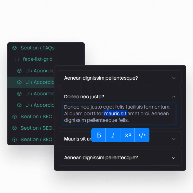The height and width of the screenshot is (193, 193).
Task: Click the code formatting icon
Action: pos(142,135)
